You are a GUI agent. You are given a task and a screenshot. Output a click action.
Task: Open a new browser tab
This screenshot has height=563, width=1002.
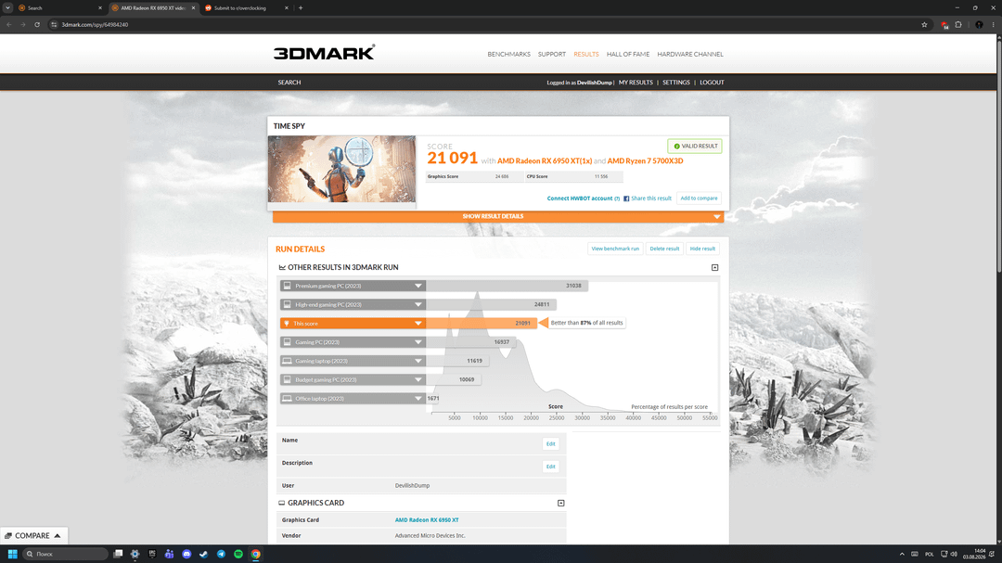coord(301,8)
